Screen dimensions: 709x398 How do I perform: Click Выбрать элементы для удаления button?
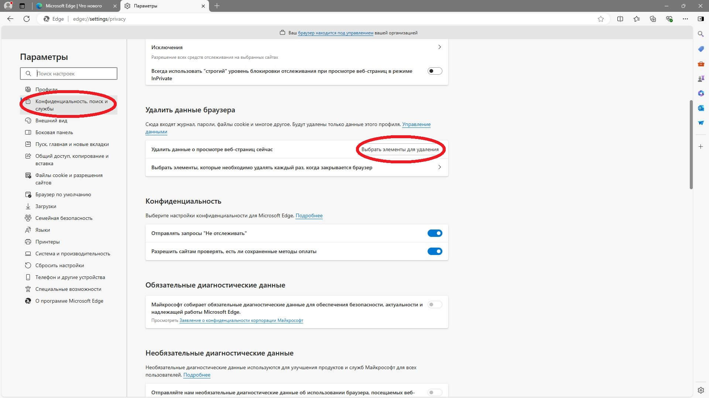tap(400, 150)
